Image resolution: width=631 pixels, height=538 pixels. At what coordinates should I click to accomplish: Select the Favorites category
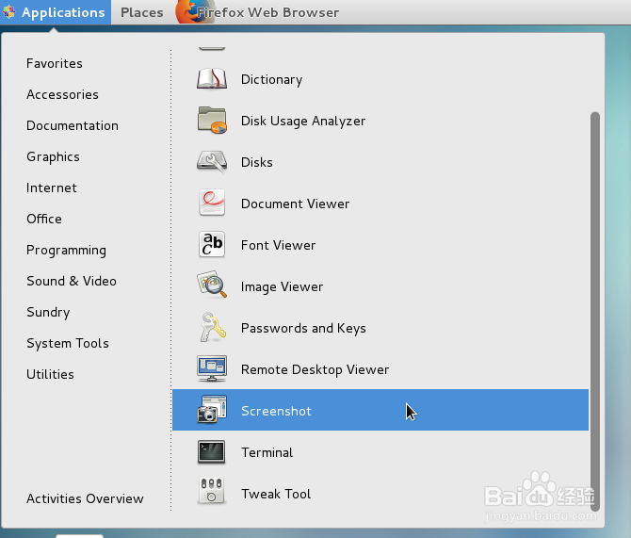tap(55, 63)
